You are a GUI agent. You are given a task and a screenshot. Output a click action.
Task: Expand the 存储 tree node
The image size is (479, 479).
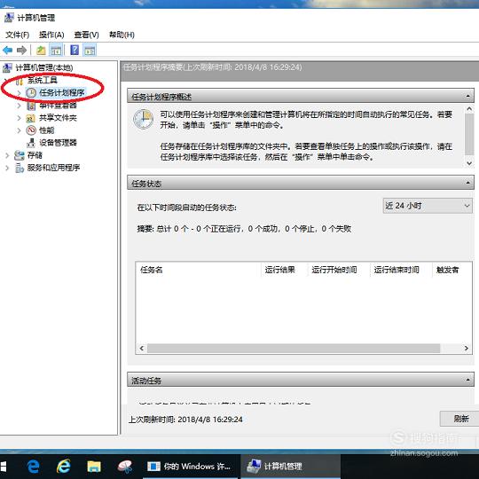coord(7,155)
